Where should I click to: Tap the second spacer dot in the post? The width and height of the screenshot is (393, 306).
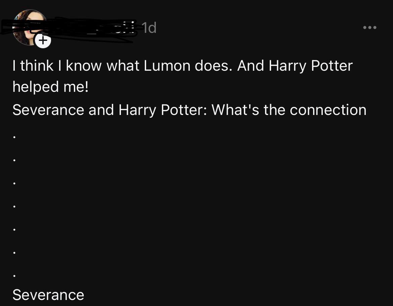click(14, 160)
